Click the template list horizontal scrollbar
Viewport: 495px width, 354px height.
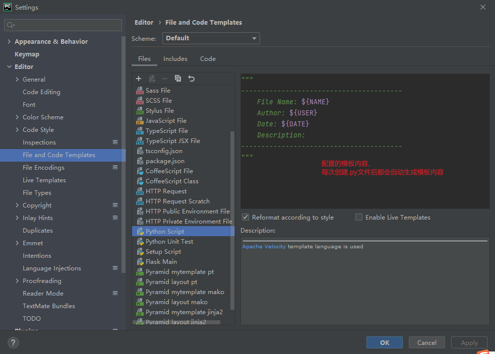click(176, 322)
